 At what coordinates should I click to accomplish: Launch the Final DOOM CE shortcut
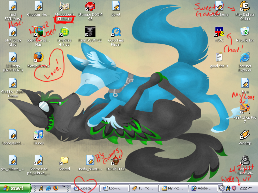(90, 32)
